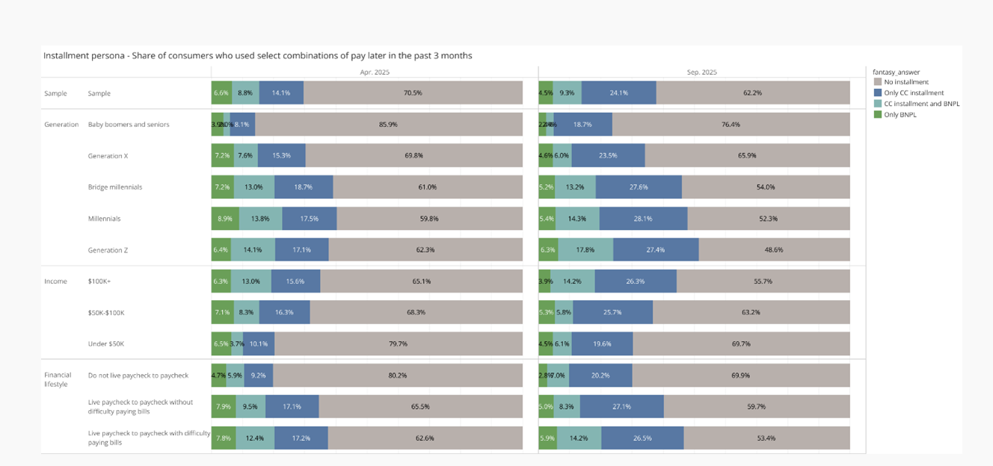
Task: Click the fantasy_answer legend title
Action: click(x=897, y=72)
